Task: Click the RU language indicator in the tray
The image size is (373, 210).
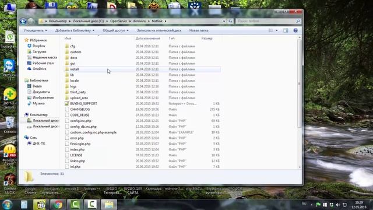Action: (x=304, y=204)
